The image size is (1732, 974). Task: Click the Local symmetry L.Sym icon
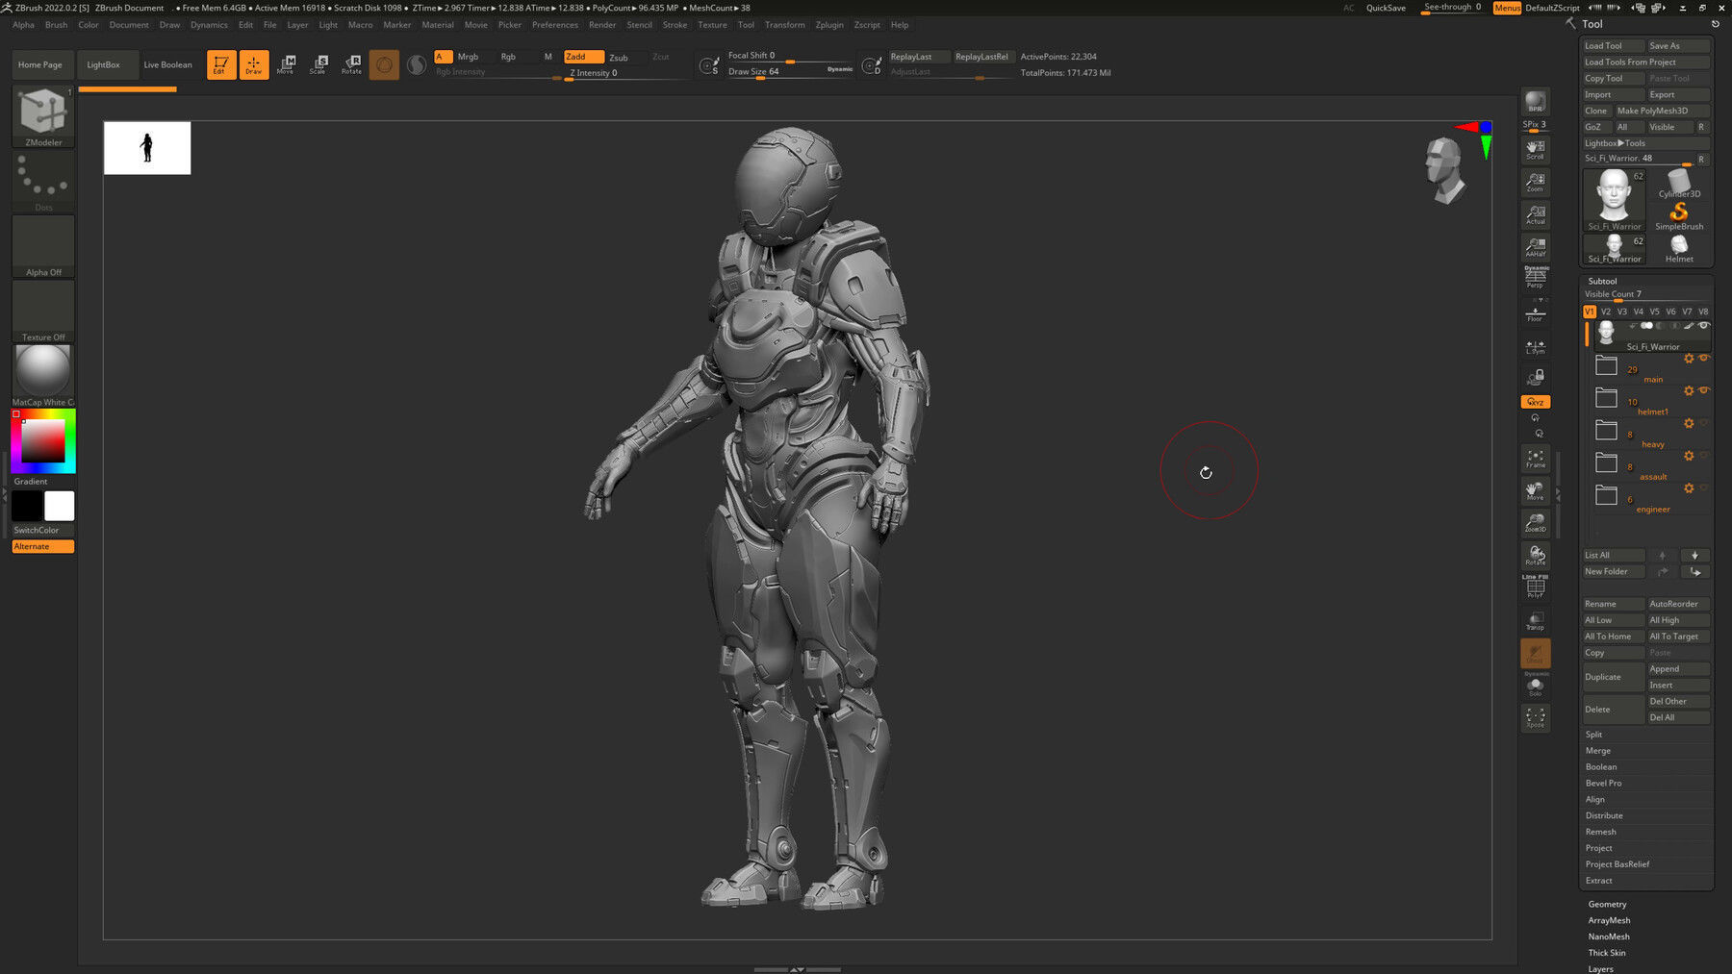[1535, 346]
